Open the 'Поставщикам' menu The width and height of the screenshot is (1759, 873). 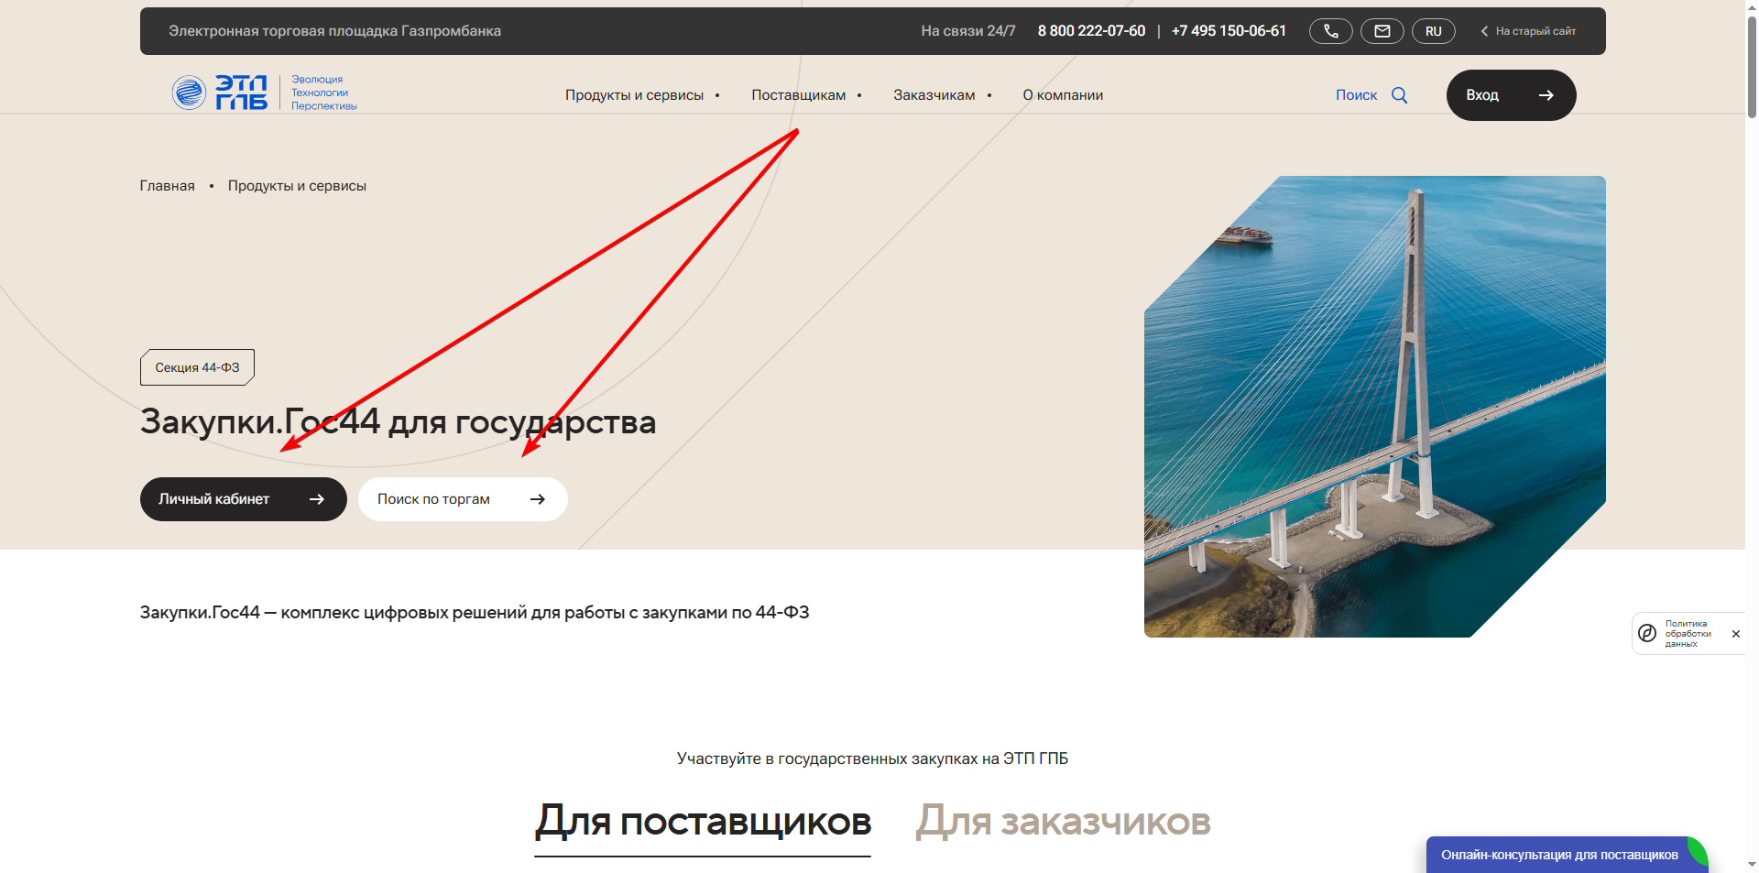(x=798, y=95)
